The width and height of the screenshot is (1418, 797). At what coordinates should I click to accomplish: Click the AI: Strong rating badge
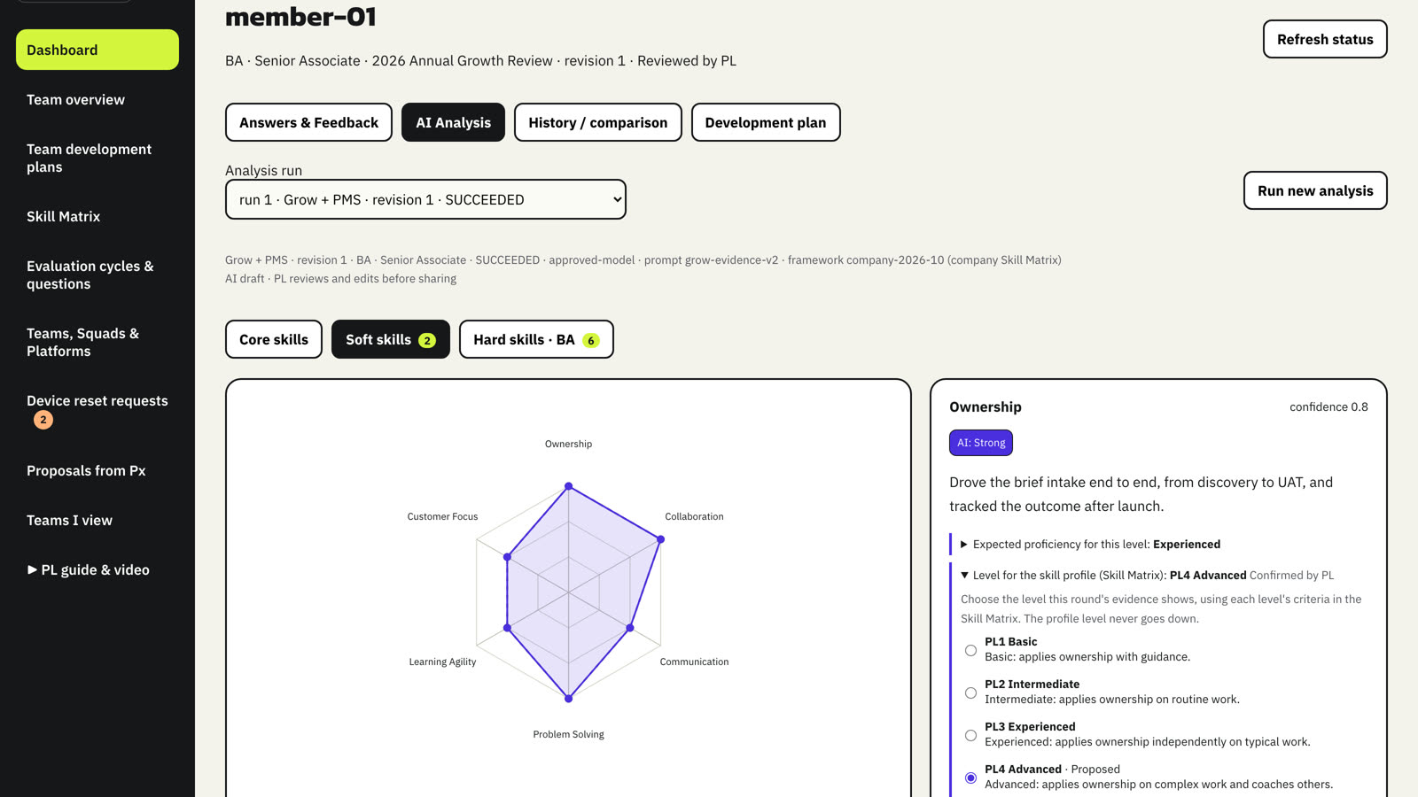click(981, 443)
